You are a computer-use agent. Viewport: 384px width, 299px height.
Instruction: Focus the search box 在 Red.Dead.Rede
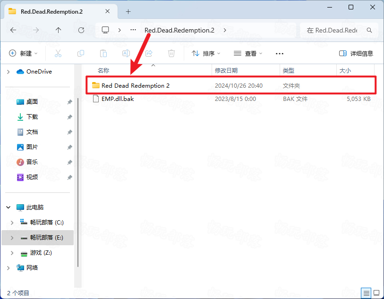click(339, 30)
